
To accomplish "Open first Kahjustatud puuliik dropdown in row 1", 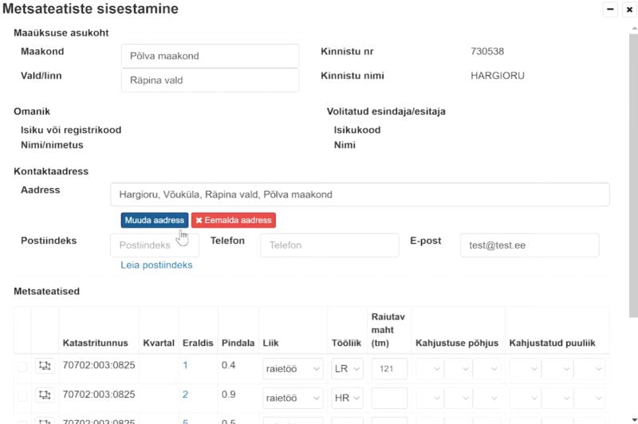I will 524,369.
